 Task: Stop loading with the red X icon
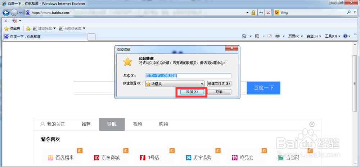tap(268, 13)
